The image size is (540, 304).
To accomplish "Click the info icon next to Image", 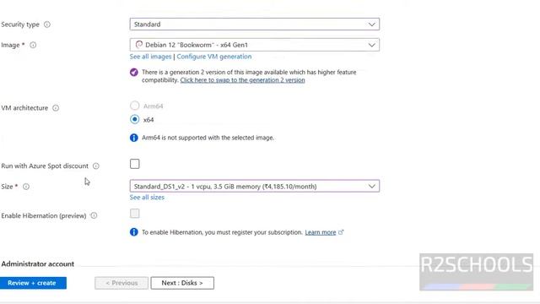I will click(33, 45).
